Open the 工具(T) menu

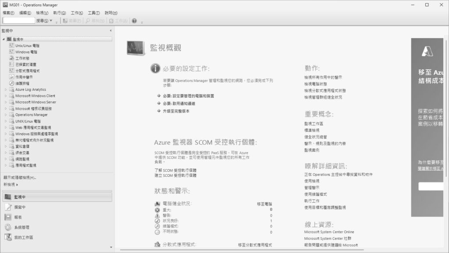(94, 13)
